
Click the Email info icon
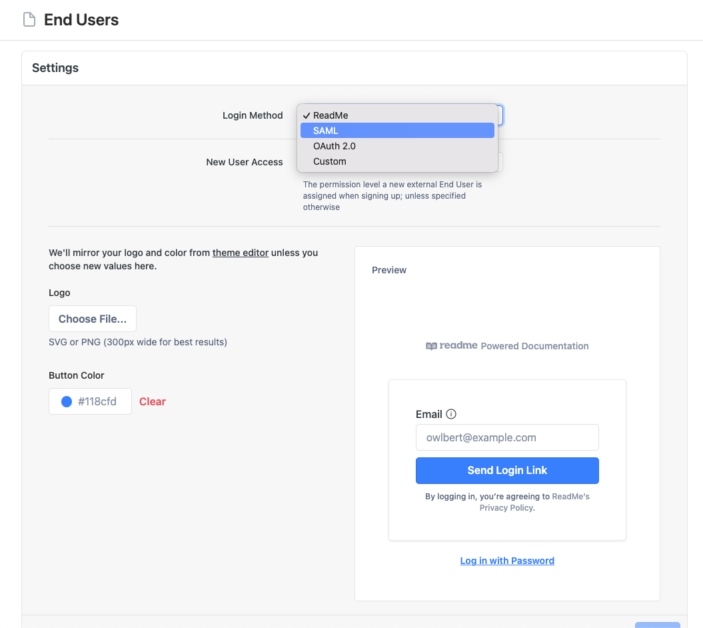pos(451,414)
